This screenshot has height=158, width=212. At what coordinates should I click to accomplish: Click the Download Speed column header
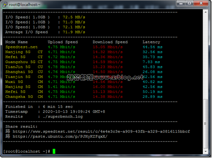[110, 42]
